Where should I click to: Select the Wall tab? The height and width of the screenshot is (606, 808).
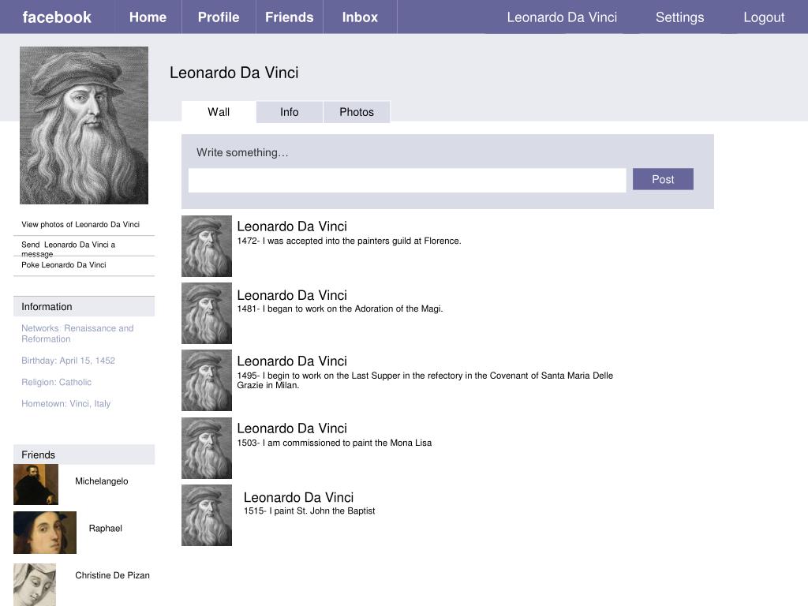tap(219, 112)
